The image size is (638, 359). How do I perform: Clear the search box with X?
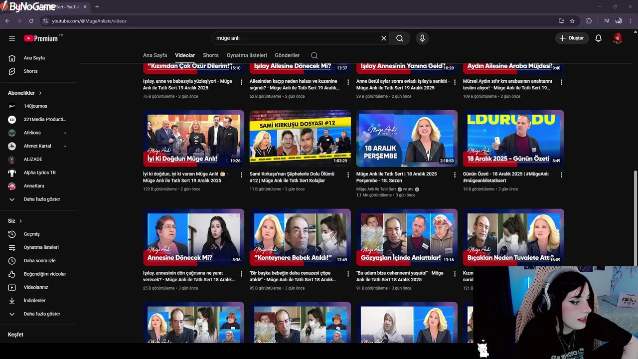tap(384, 38)
